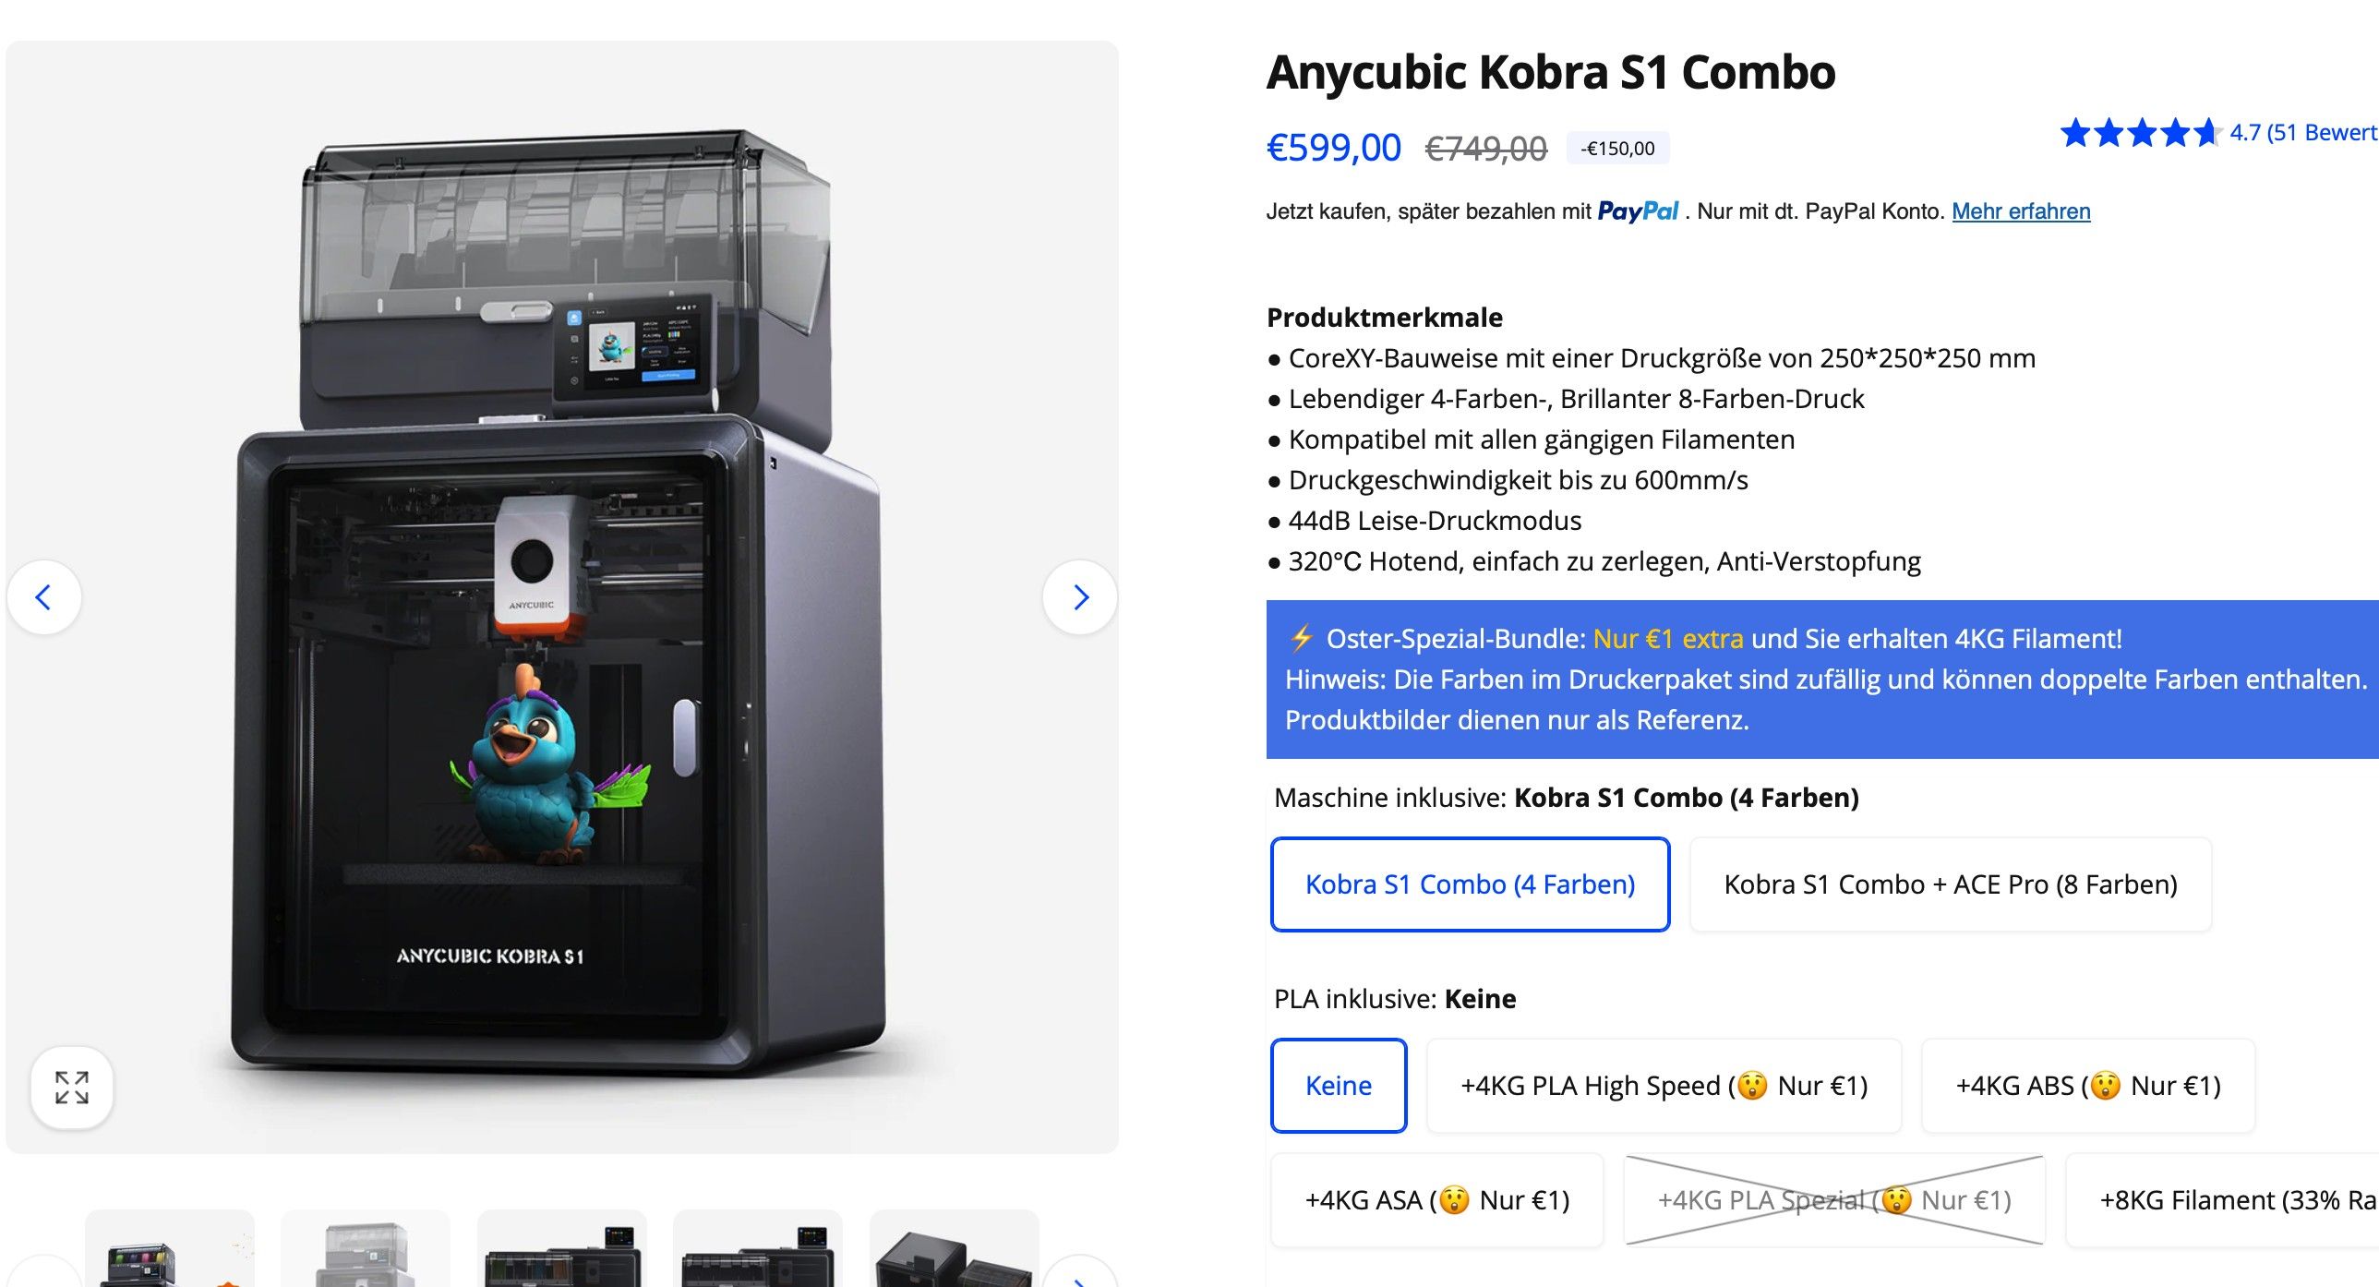Select the Keine PLA option
The image size is (2379, 1287).
click(1339, 1086)
